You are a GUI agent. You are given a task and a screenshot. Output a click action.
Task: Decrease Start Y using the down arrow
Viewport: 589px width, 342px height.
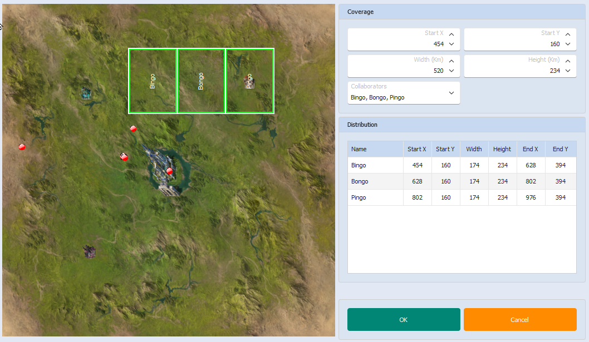click(568, 44)
